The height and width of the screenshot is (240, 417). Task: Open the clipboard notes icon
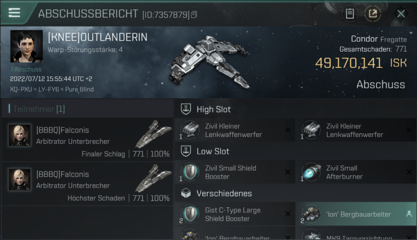[x=350, y=14]
